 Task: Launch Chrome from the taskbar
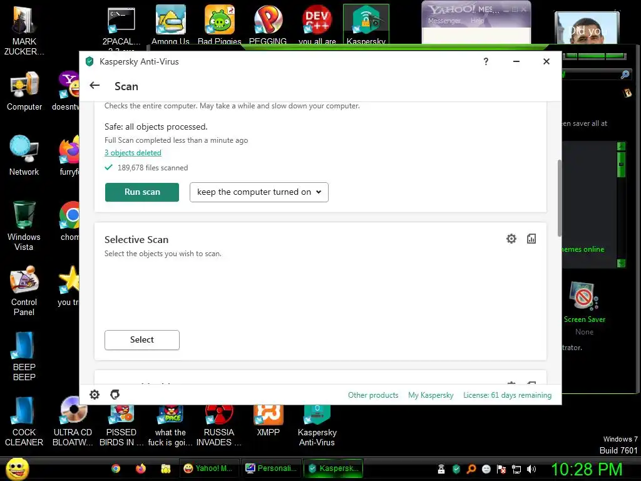pyautogui.click(x=116, y=468)
